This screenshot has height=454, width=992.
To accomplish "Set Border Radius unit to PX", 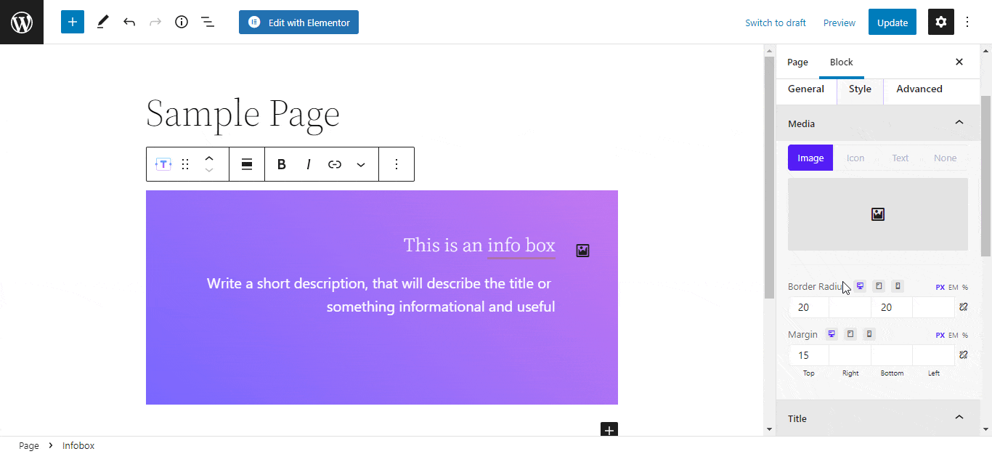I will click(940, 287).
